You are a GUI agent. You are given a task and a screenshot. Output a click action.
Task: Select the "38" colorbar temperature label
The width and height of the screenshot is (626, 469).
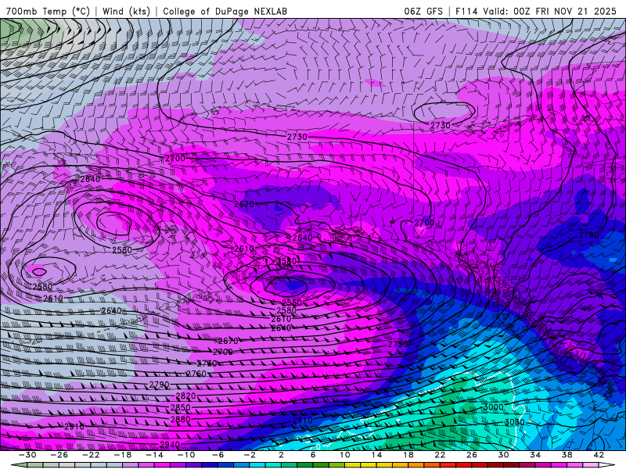[x=567, y=455]
